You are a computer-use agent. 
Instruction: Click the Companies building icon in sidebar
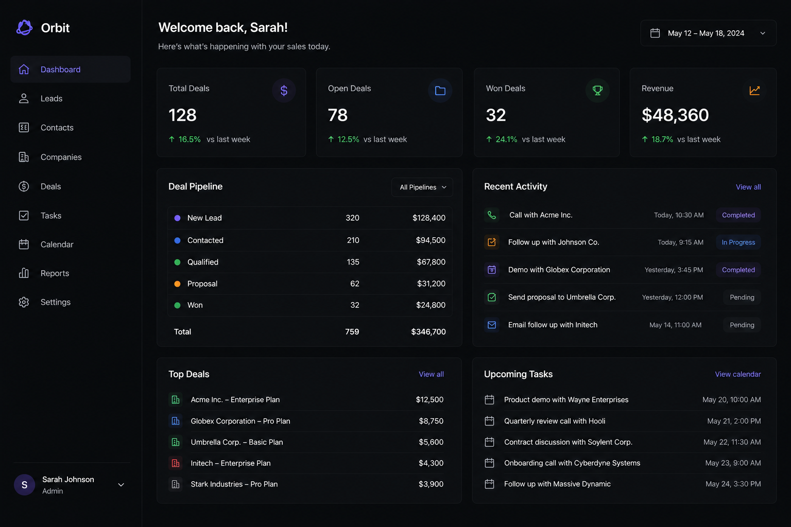tap(24, 157)
